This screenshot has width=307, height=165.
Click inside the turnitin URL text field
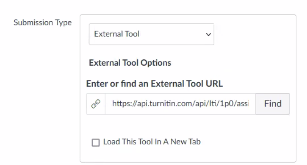pos(180,104)
